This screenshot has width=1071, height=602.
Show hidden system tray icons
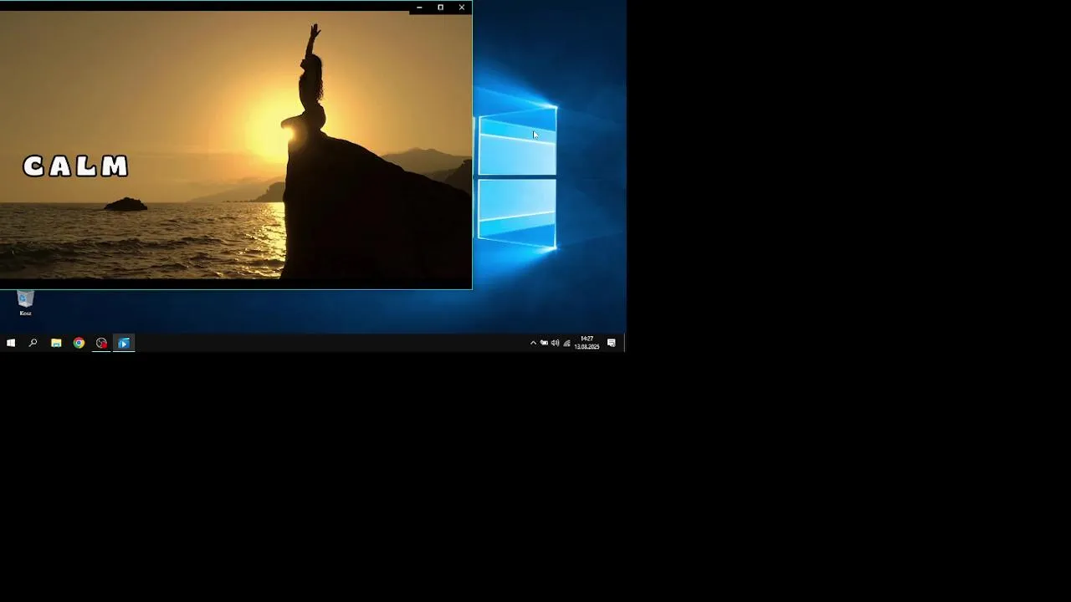pyautogui.click(x=533, y=343)
